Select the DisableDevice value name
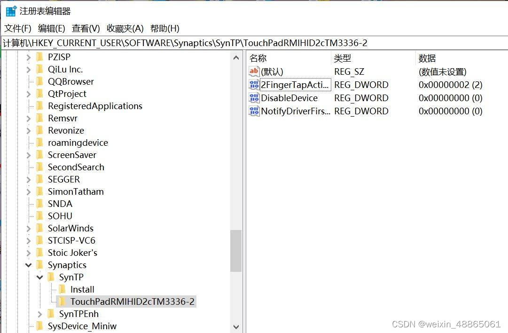This screenshot has height=333, width=508. click(289, 98)
